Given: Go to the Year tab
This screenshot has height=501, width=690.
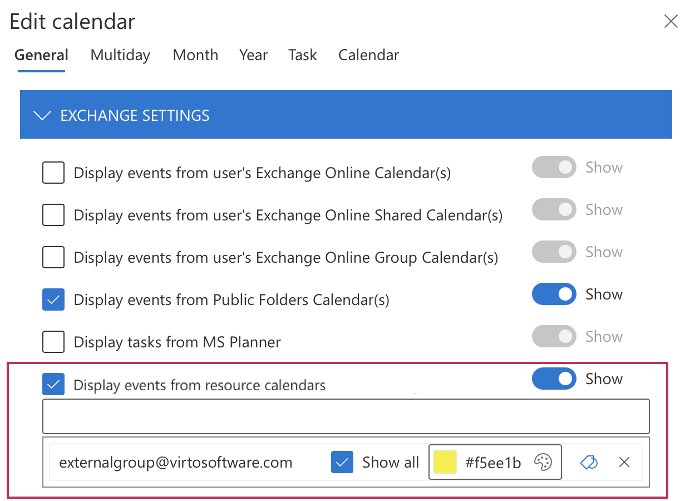Looking at the screenshot, I should tap(254, 55).
